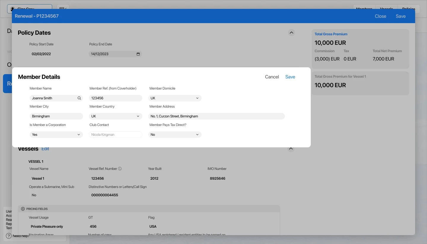Click the list icon next to user selector

[63, 9]
